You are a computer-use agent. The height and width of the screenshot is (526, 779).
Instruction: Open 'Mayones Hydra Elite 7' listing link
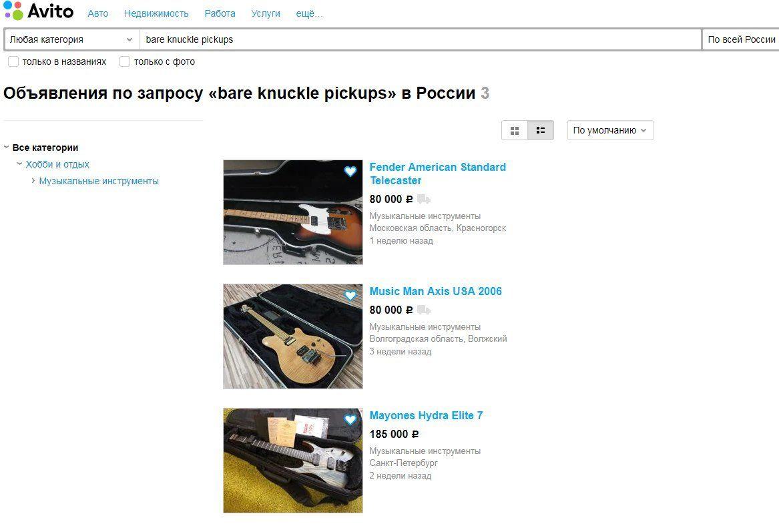pos(427,415)
